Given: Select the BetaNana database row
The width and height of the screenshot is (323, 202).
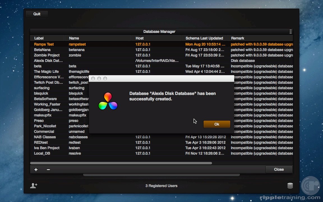Looking at the screenshot, I should pos(161,50).
